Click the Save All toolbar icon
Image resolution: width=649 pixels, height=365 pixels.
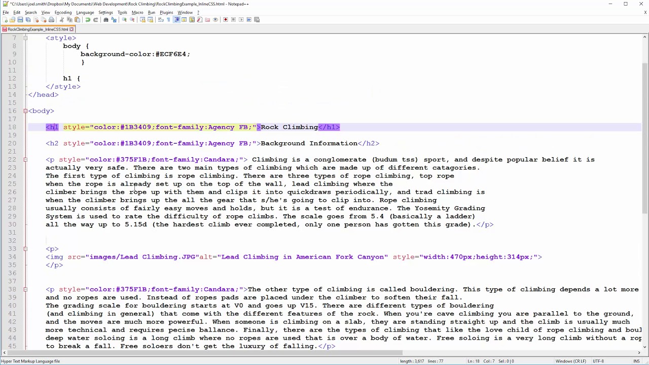tap(28, 20)
